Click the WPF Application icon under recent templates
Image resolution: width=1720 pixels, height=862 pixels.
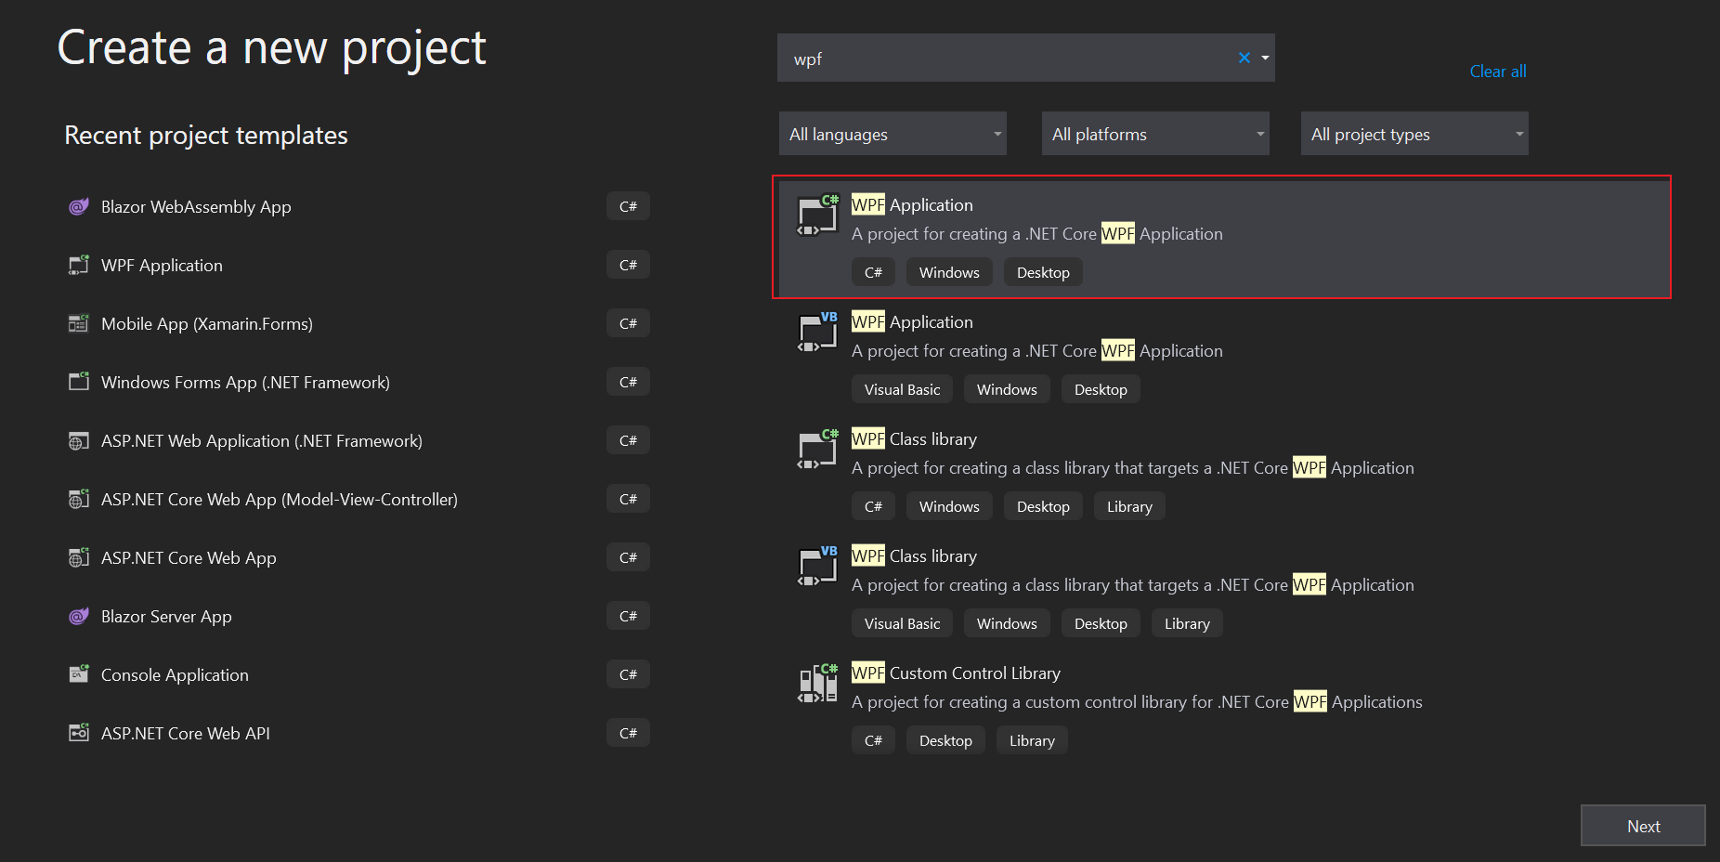tap(79, 265)
